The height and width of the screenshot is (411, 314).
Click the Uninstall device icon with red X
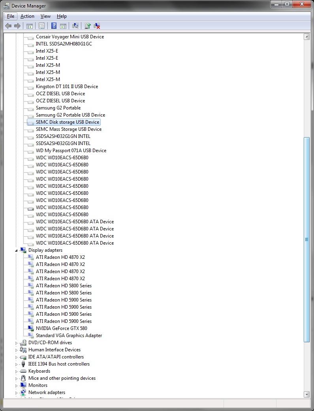pyautogui.click(x=97, y=26)
